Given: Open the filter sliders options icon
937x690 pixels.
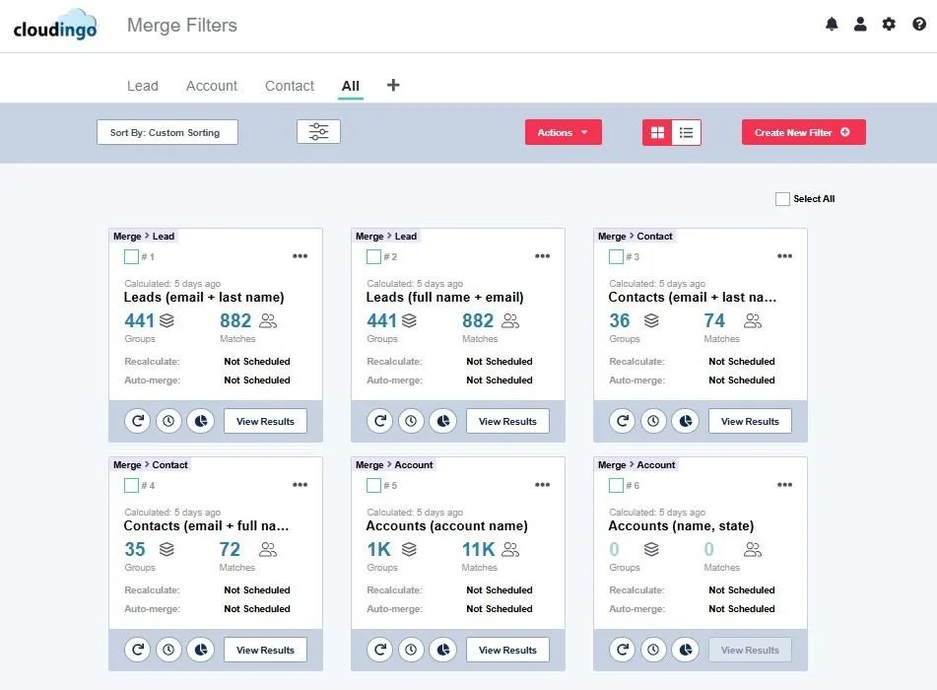Looking at the screenshot, I should (318, 132).
